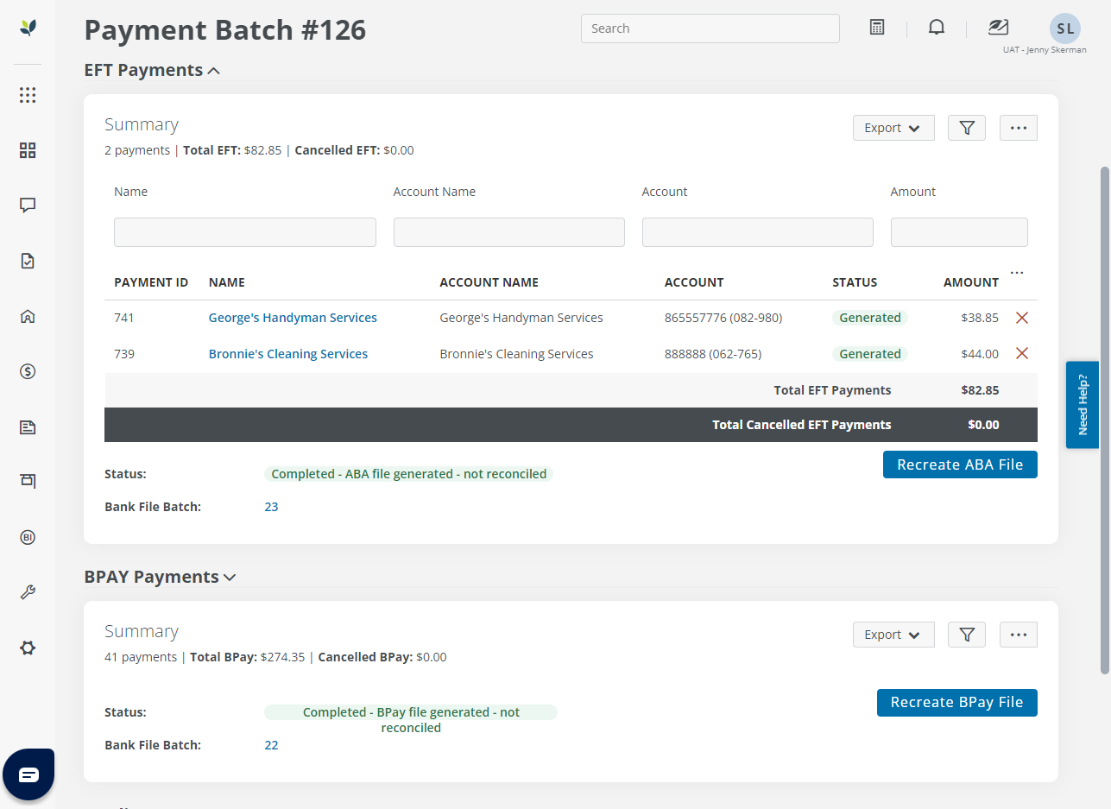
Task: Click the page vertical scrollbar thumb
Action: [x=1104, y=420]
